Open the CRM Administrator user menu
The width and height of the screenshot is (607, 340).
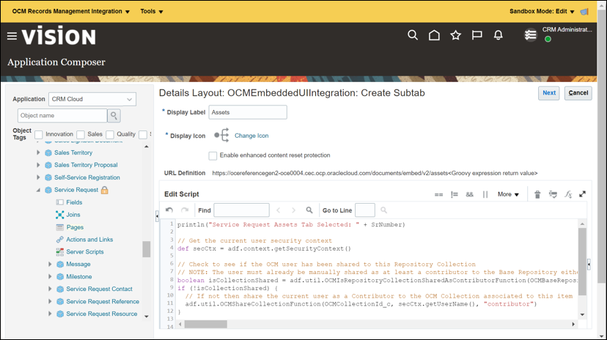tap(567, 29)
